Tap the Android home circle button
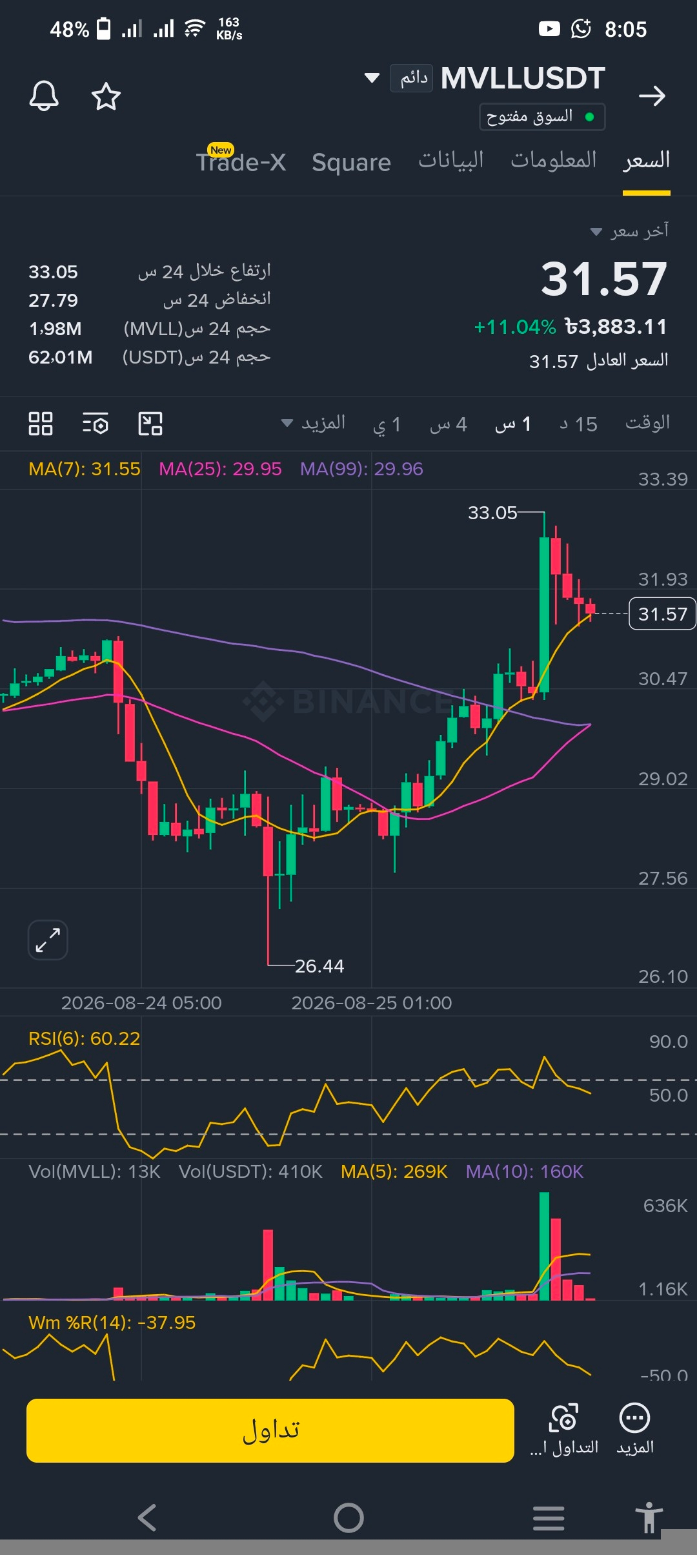This screenshot has width=697, height=1555. [348, 1518]
